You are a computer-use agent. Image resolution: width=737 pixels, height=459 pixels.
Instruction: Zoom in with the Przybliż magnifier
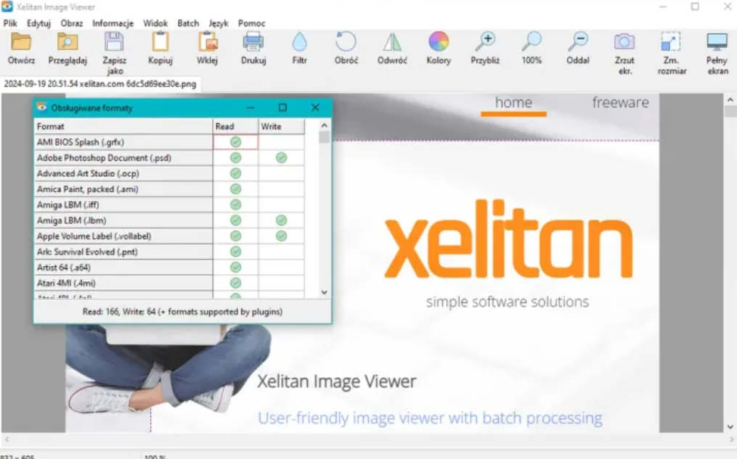(x=485, y=42)
